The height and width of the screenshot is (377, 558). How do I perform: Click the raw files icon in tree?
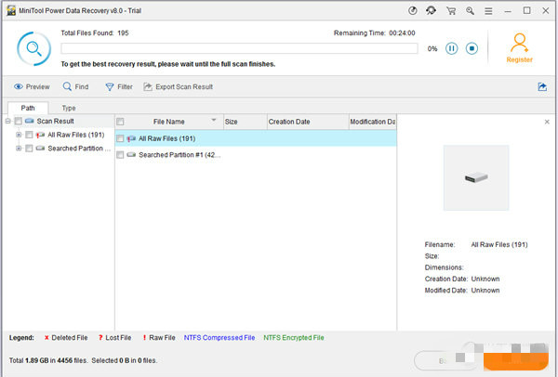(40, 135)
